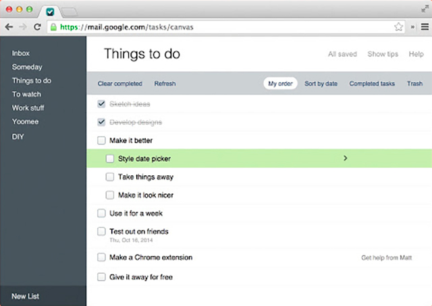Click the Make a Chrome extension task

tap(151, 257)
